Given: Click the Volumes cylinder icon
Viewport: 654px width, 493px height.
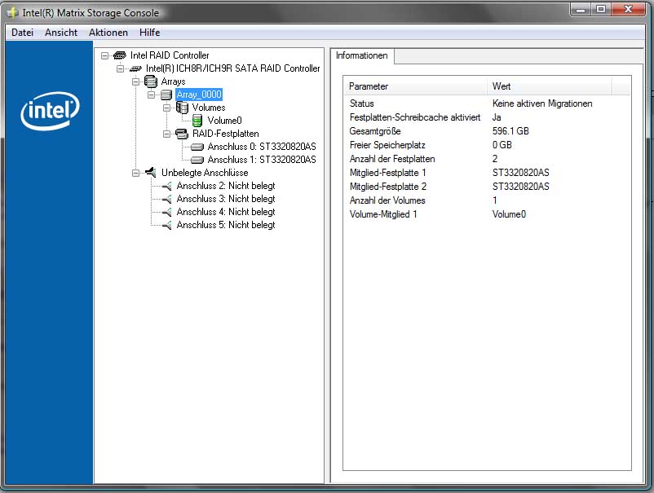Looking at the screenshot, I should pyautogui.click(x=182, y=108).
